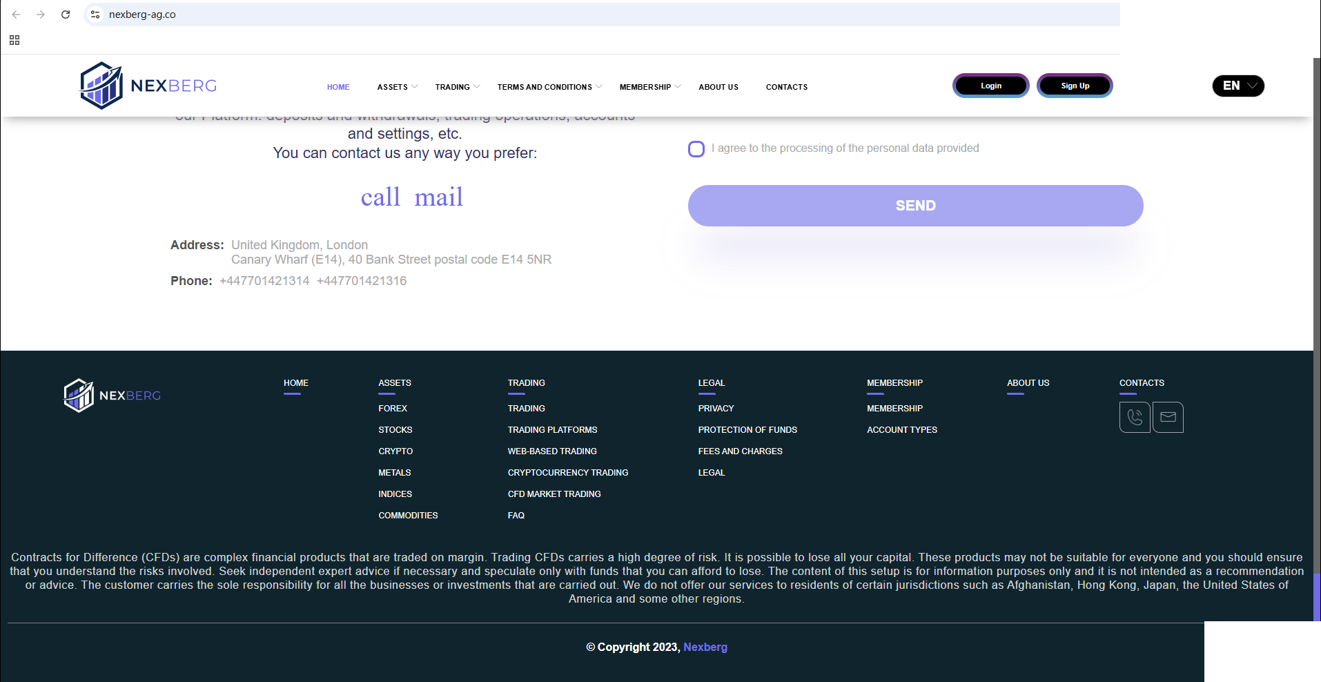Open Fees and Charges in the footer

(x=741, y=451)
